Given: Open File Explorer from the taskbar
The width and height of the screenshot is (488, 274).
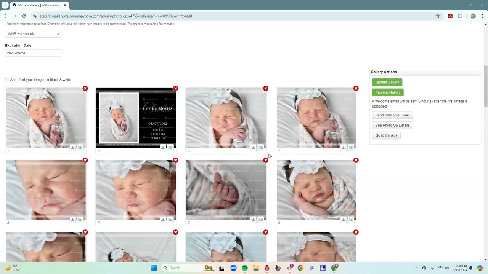Looking at the screenshot, I should [x=256, y=268].
